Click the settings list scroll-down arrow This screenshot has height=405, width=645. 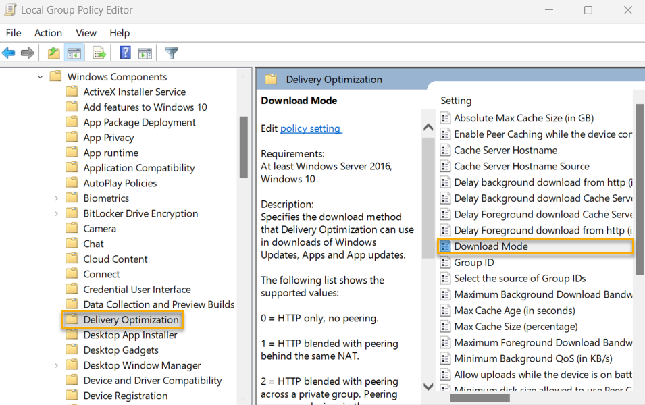(428, 387)
